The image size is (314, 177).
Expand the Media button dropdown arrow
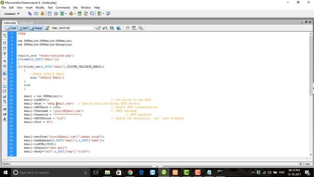tap(75, 14)
